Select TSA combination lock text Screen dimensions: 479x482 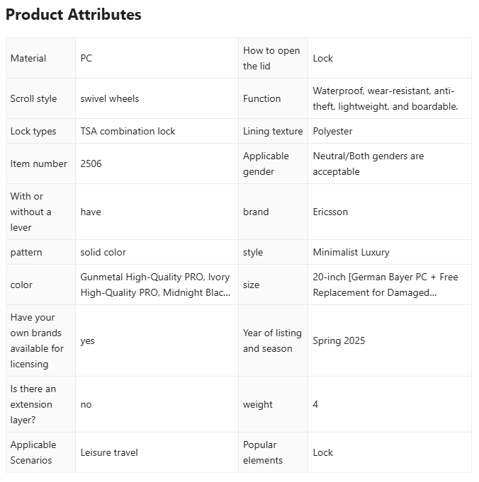[128, 131]
